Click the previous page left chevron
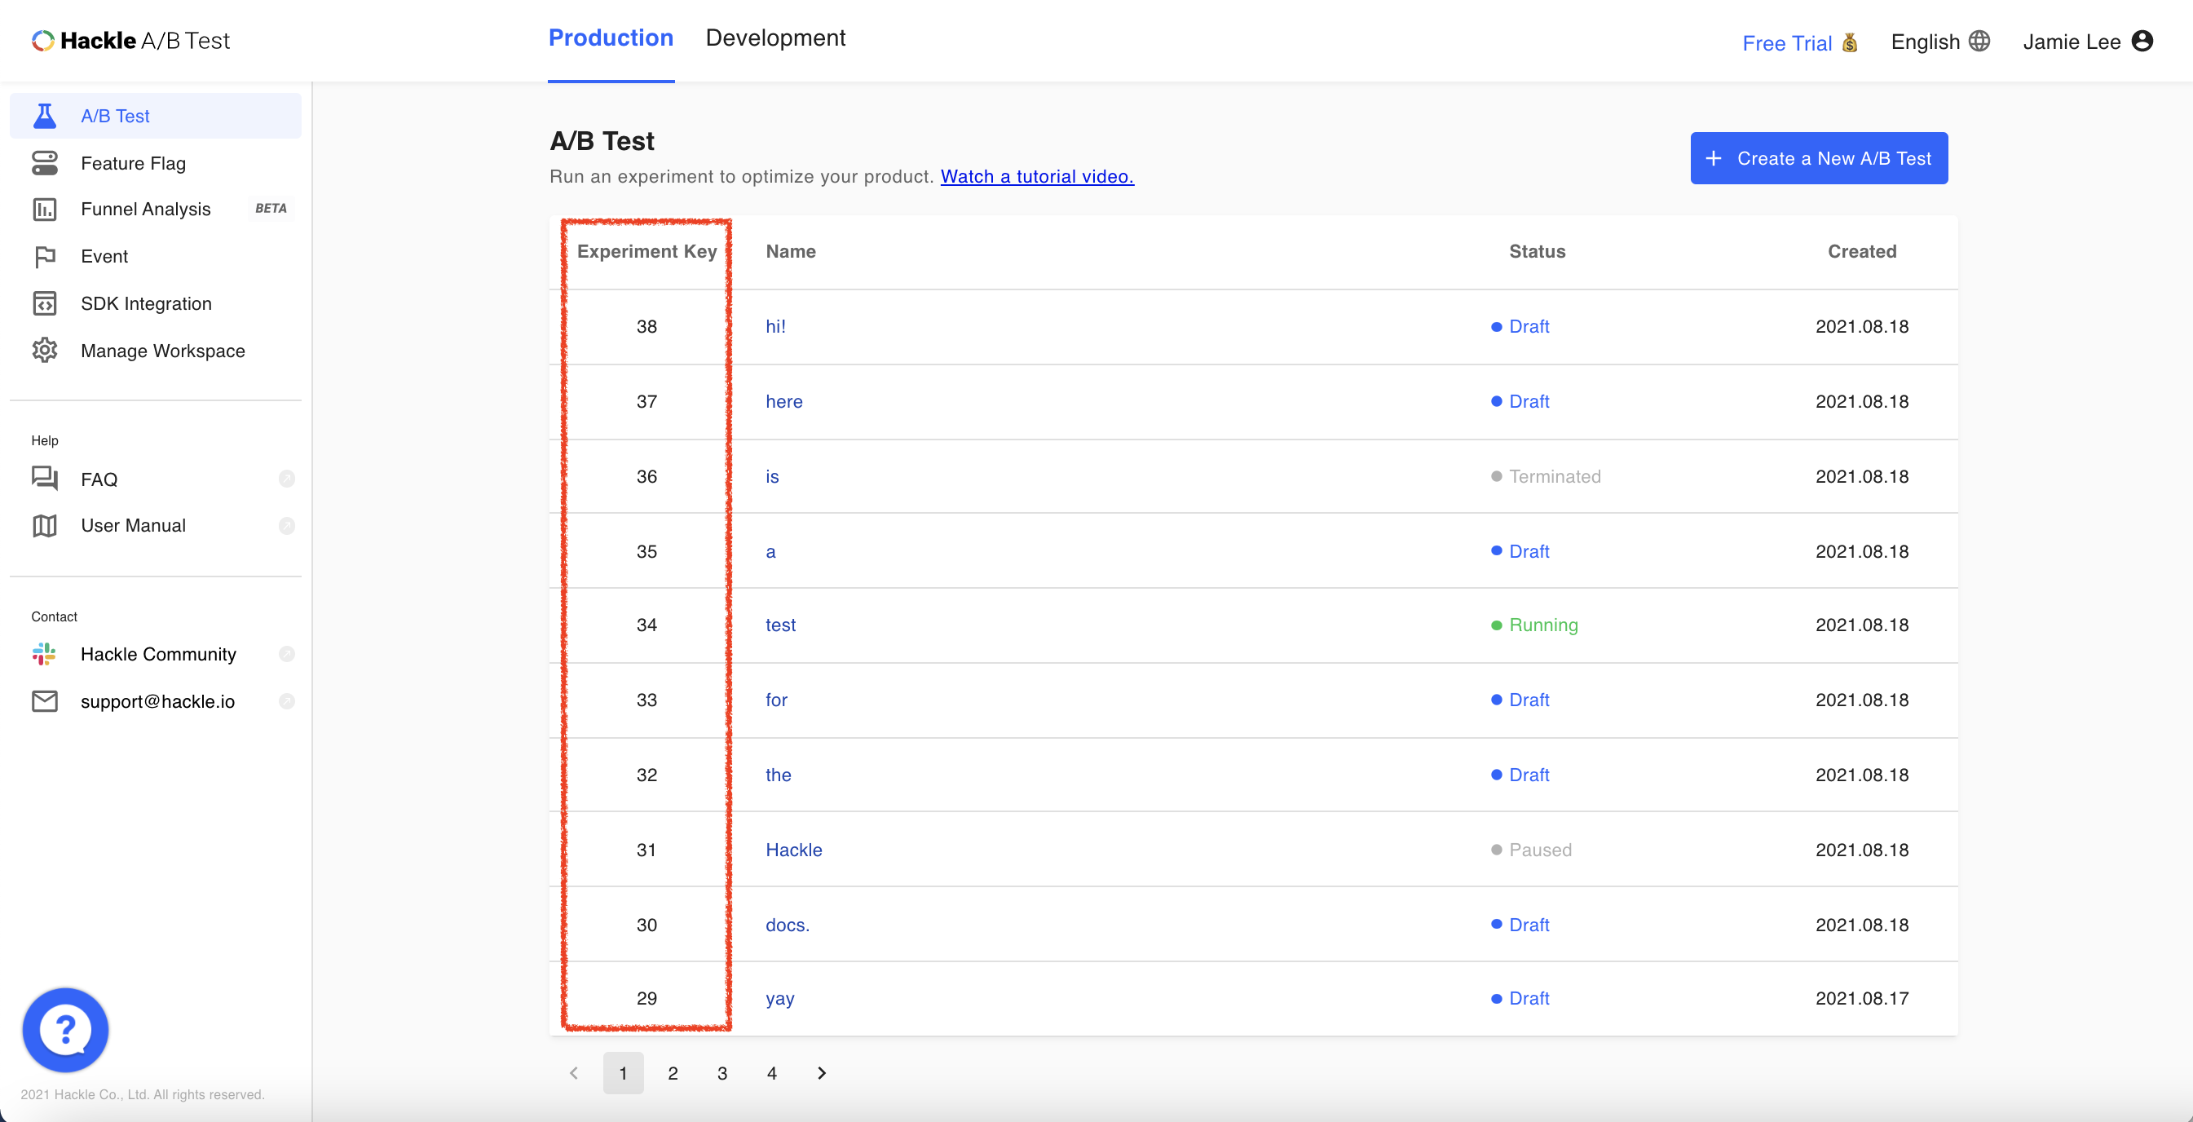This screenshot has height=1122, width=2193. [x=574, y=1072]
